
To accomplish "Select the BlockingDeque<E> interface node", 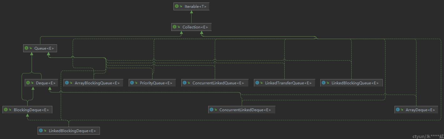I will pos(27,110).
